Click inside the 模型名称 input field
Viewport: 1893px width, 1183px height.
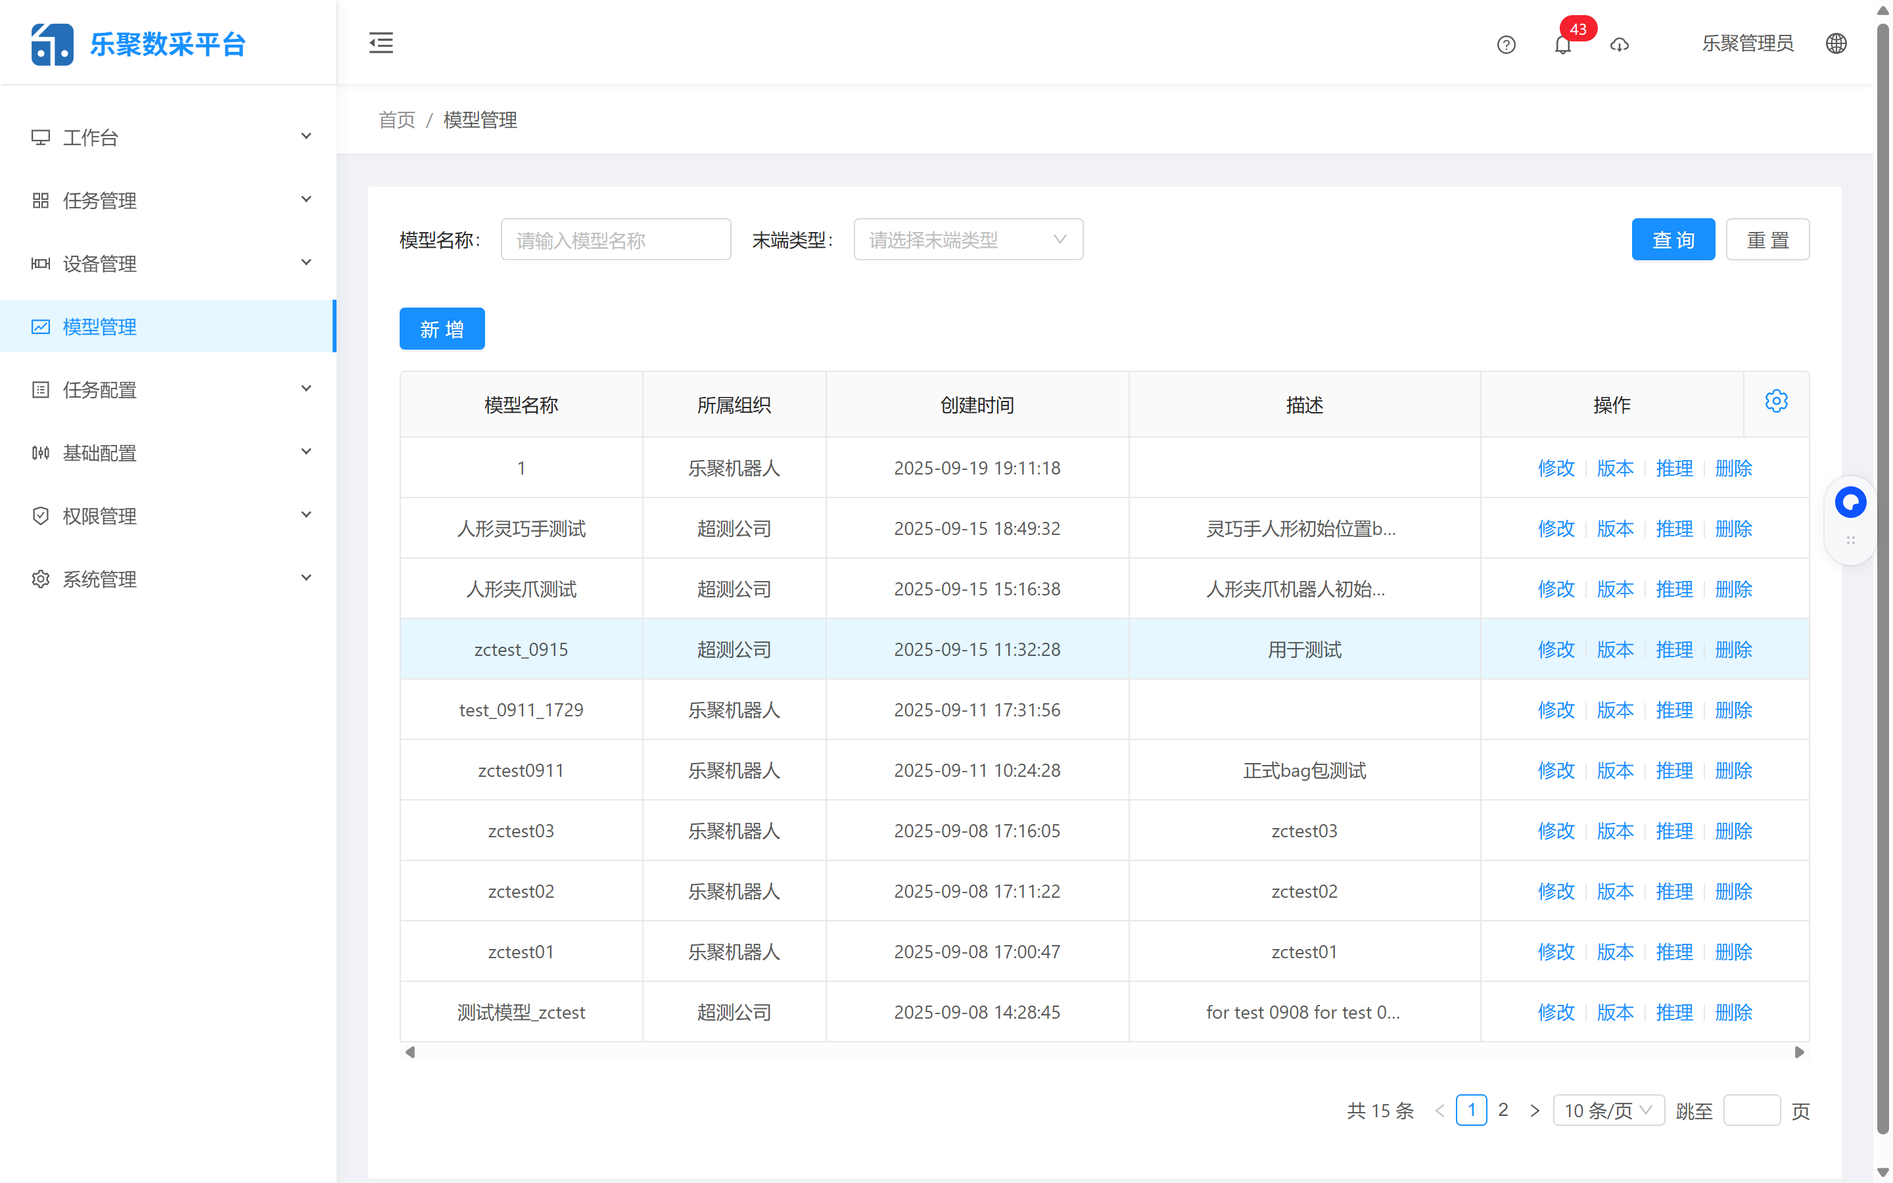click(616, 239)
